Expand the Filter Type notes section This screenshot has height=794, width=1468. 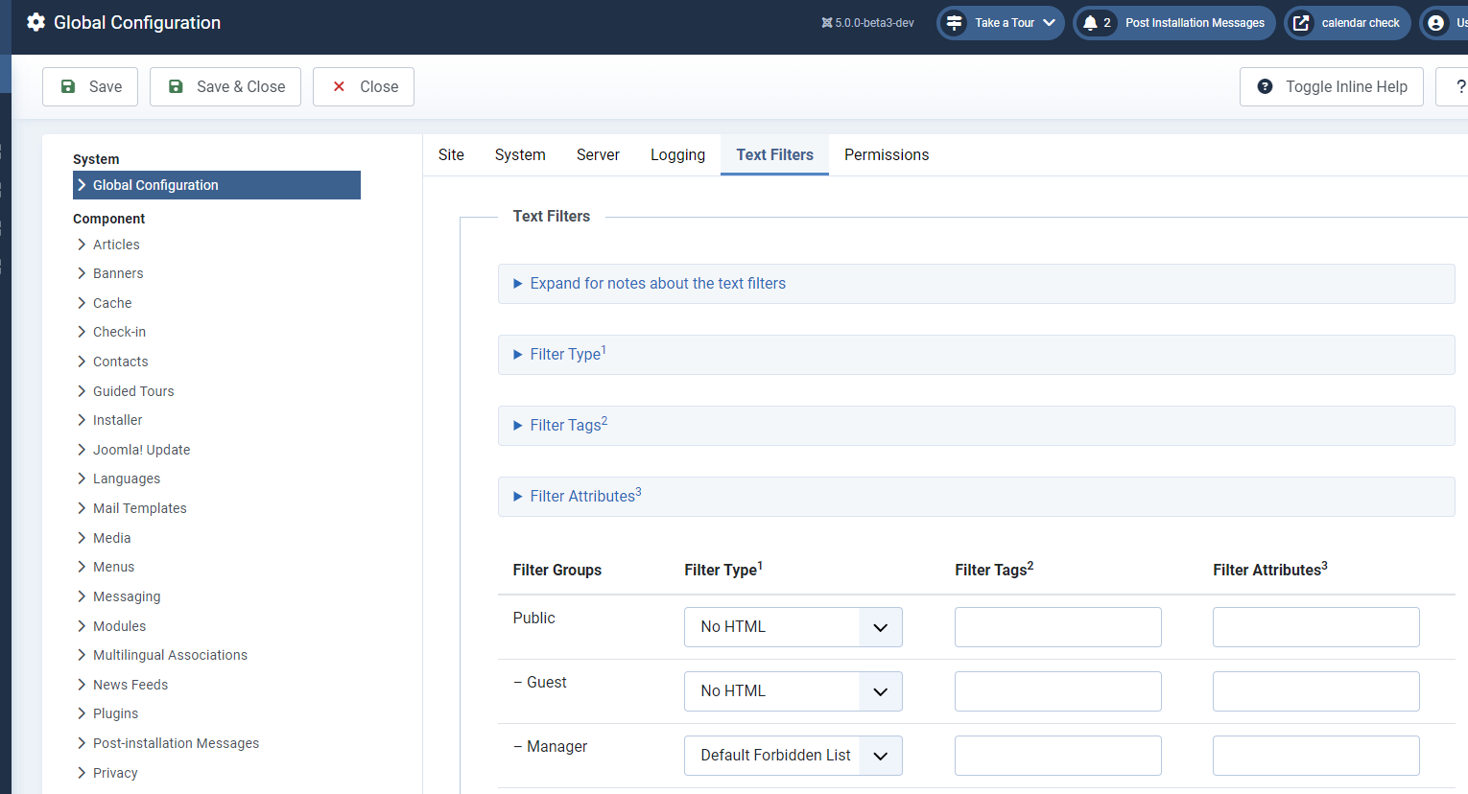977,355
